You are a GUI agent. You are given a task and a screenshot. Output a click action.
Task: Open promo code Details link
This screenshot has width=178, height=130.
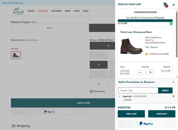128,100
